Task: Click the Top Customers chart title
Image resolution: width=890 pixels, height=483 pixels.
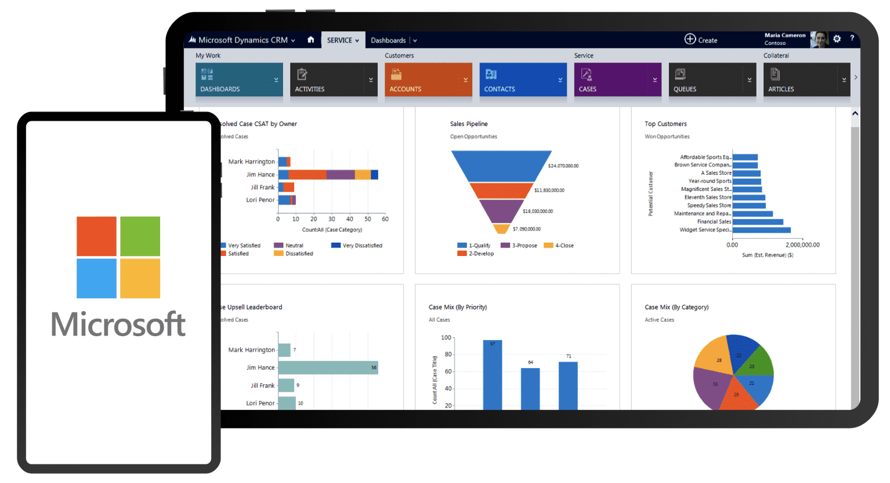Action: 665,124
